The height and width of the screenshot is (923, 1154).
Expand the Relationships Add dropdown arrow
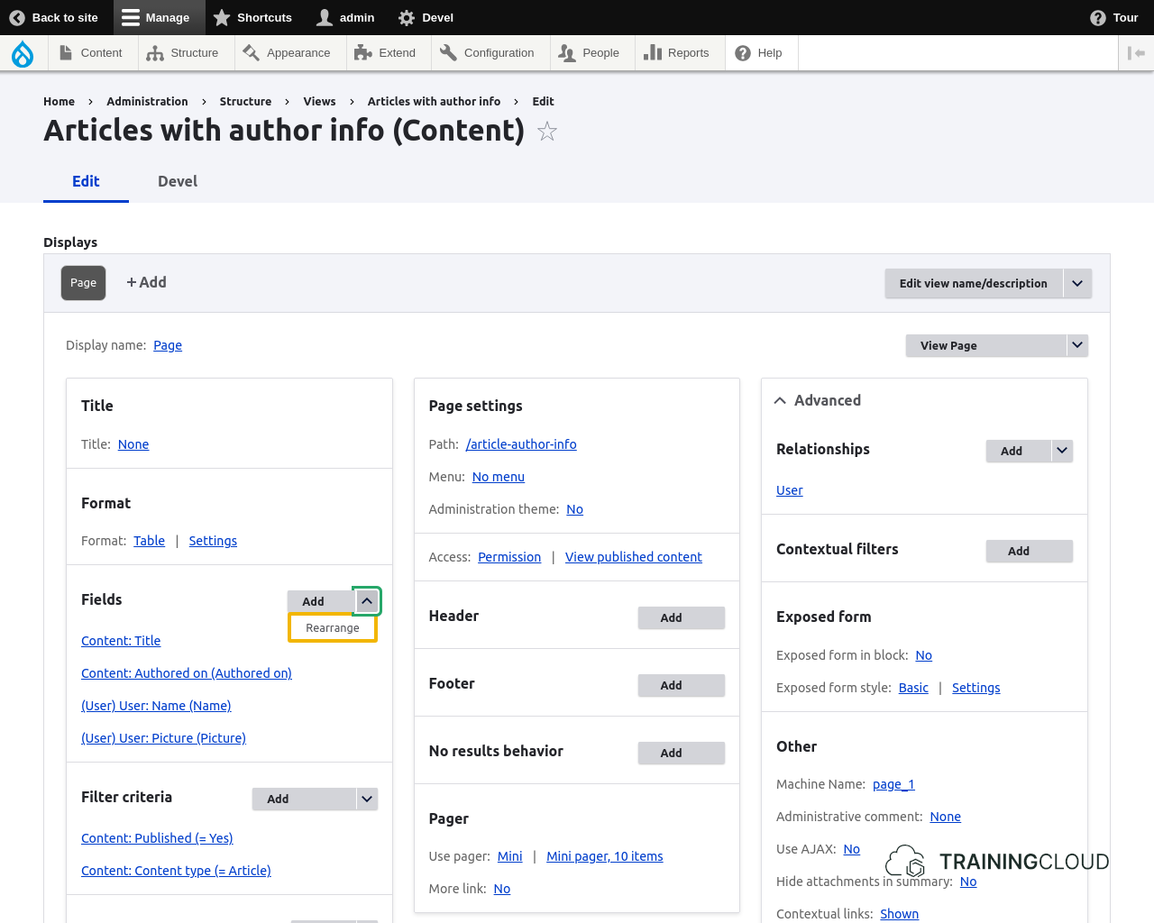(x=1062, y=451)
